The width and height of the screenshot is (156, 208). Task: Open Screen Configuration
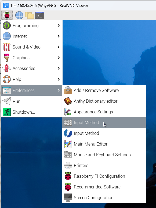(104, 198)
